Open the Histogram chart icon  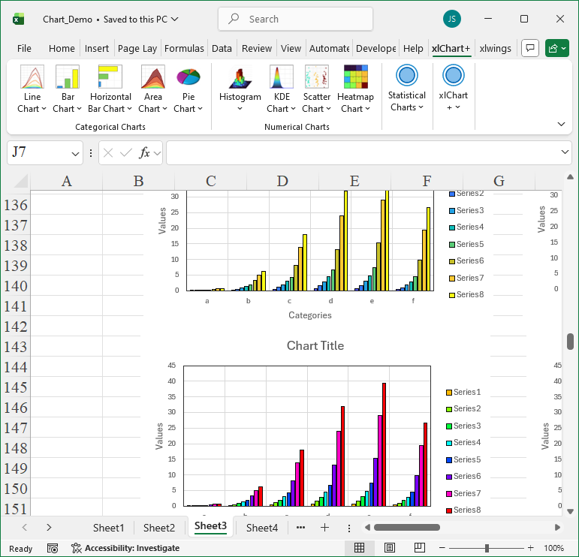click(x=240, y=78)
